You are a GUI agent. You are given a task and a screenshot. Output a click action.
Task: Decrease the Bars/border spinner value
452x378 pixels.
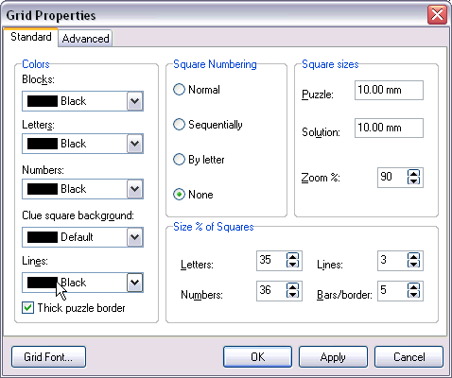pos(413,295)
